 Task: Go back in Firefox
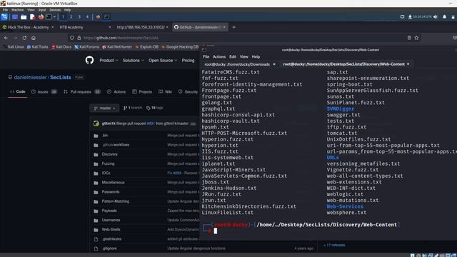(6, 38)
